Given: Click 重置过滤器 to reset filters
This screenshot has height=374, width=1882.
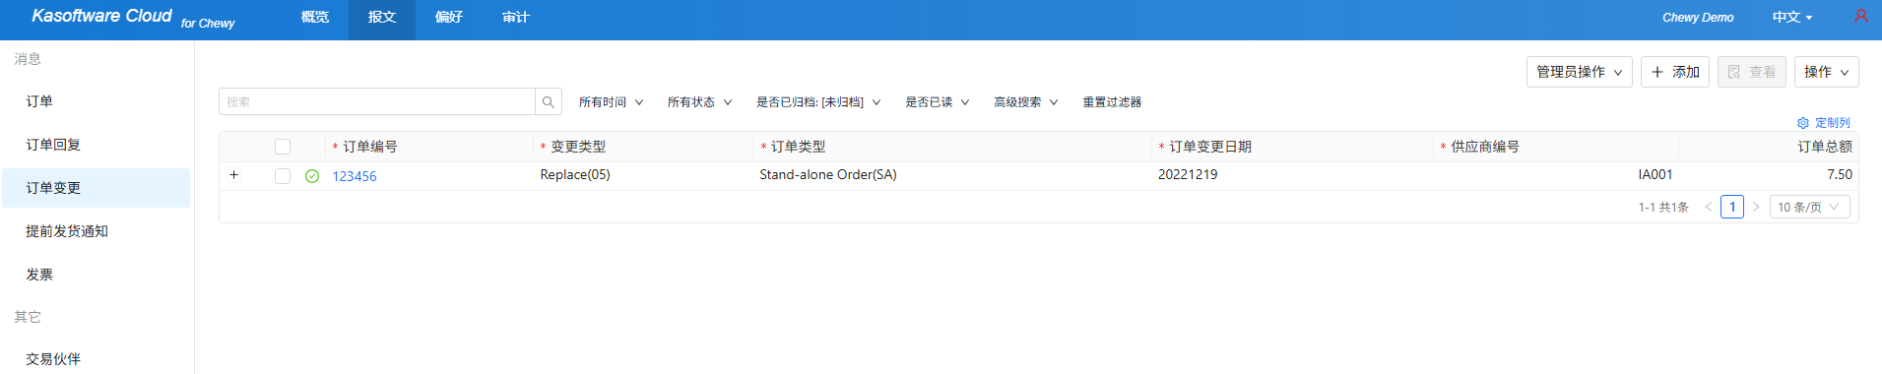Looking at the screenshot, I should pos(1112,102).
